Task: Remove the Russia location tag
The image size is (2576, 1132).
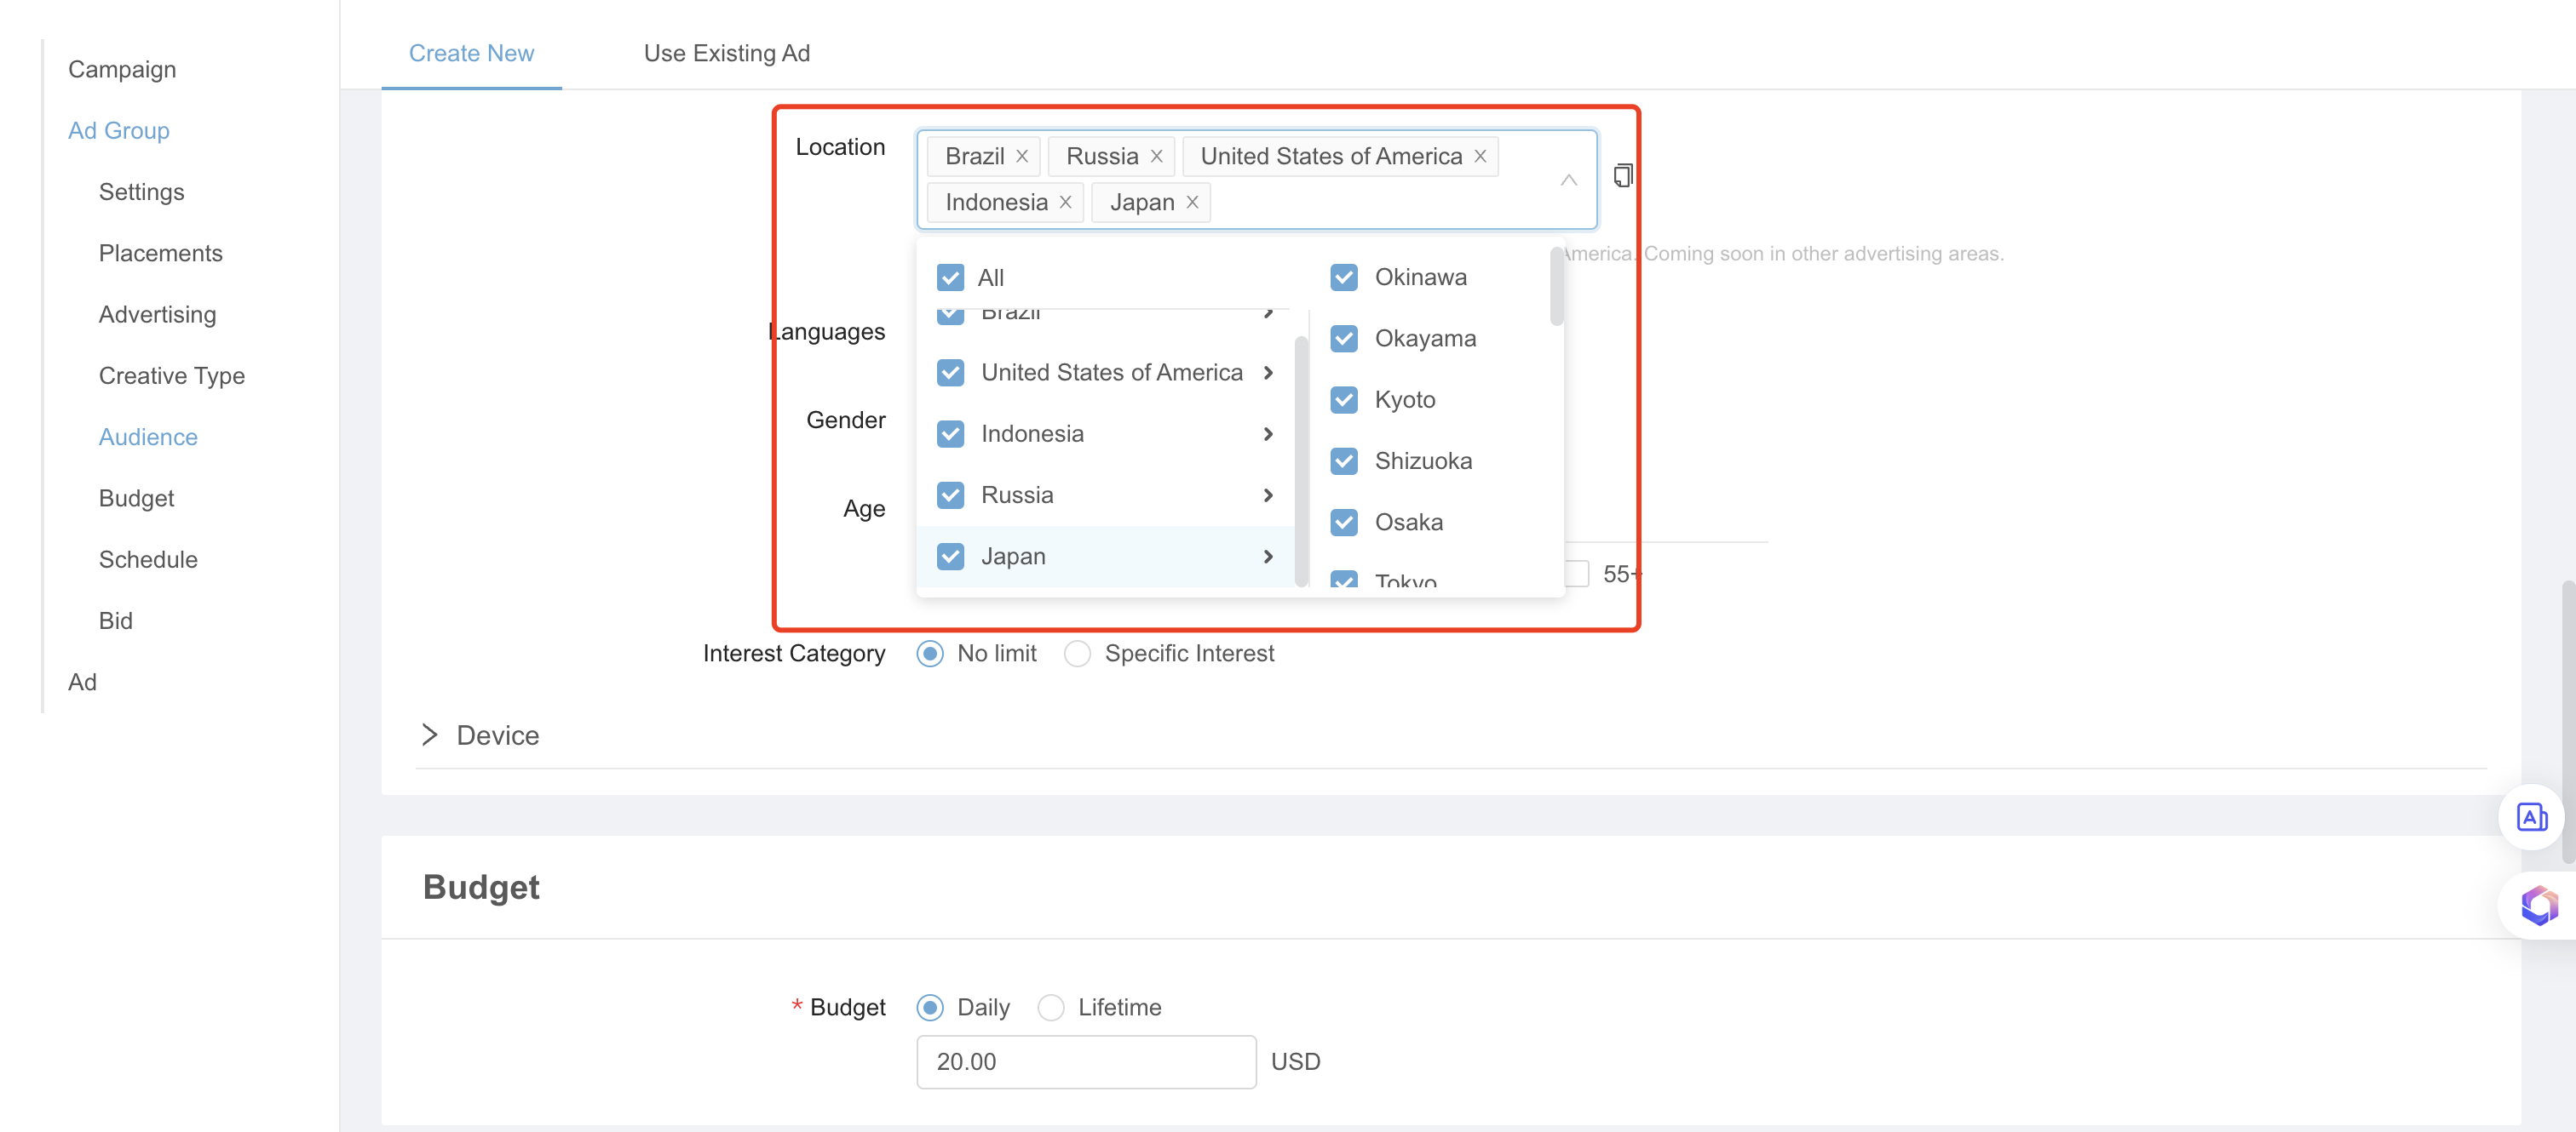Action: (1156, 157)
